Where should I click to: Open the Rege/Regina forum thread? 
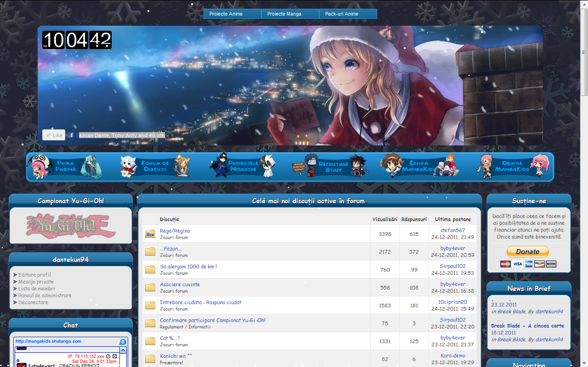175,231
